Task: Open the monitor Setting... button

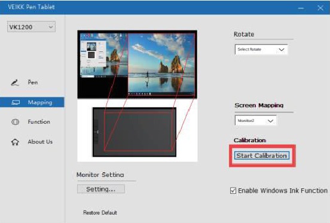Action: tap(101, 189)
